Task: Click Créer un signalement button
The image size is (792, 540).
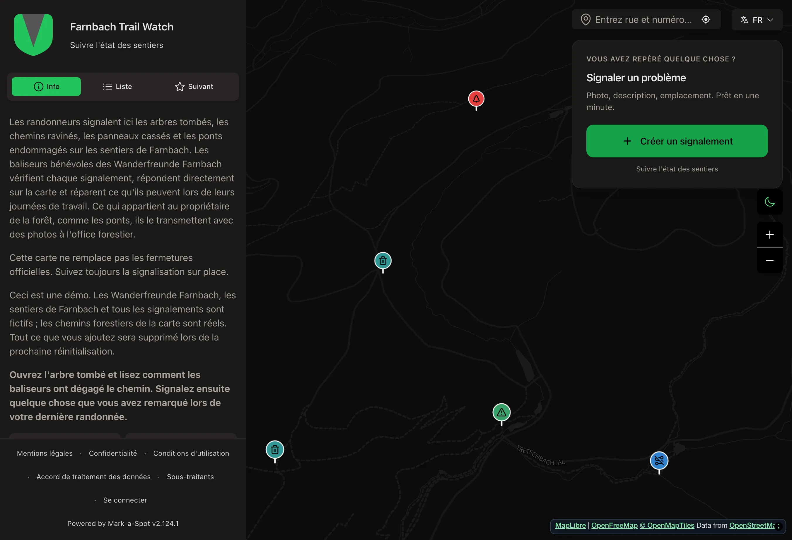Action: pyautogui.click(x=677, y=141)
